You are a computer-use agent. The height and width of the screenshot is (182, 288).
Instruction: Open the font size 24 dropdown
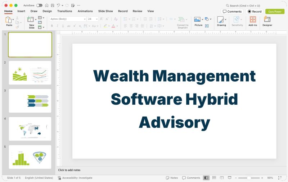96,19
